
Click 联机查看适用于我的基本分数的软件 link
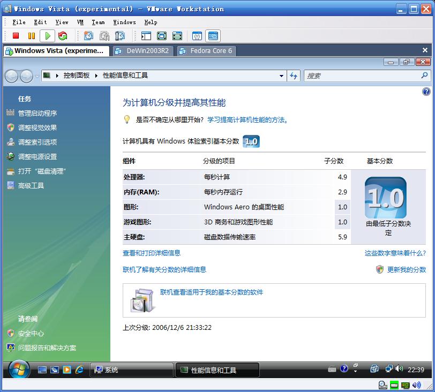click(x=212, y=292)
